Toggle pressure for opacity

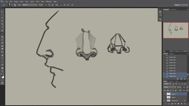[x=53, y=5]
